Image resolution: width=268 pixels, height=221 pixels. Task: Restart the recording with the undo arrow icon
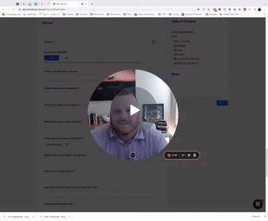[183, 155]
